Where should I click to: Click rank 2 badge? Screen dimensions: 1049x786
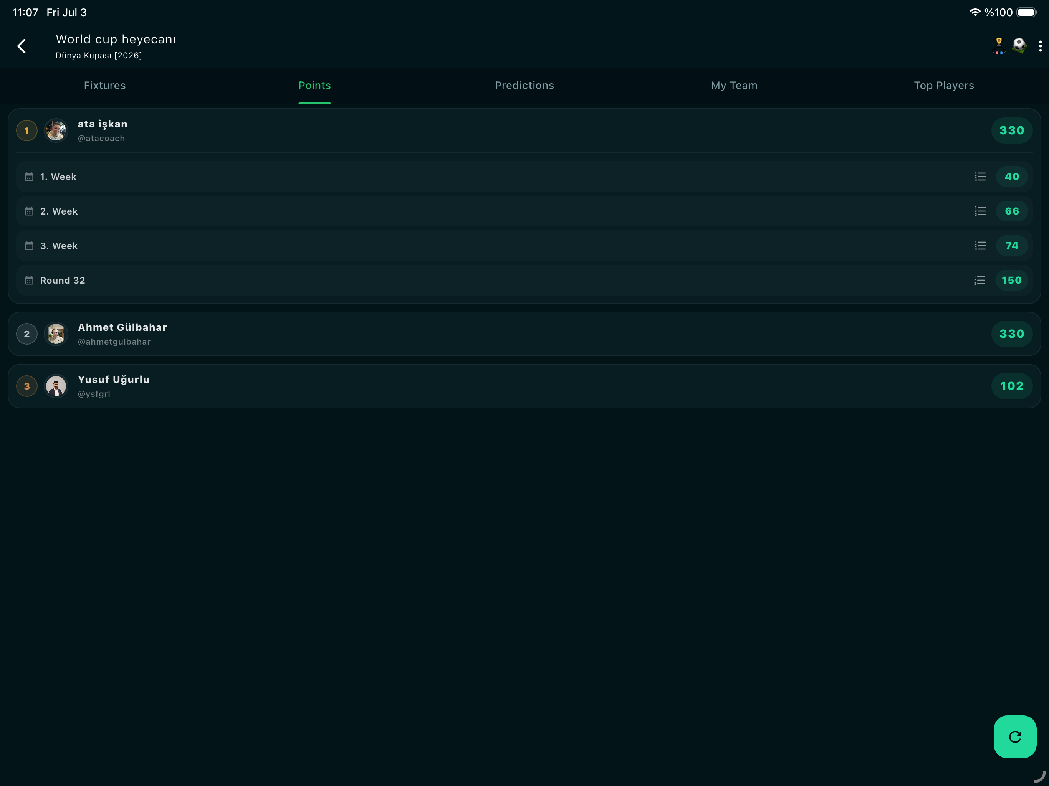pyautogui.click(x=27, y=334)
